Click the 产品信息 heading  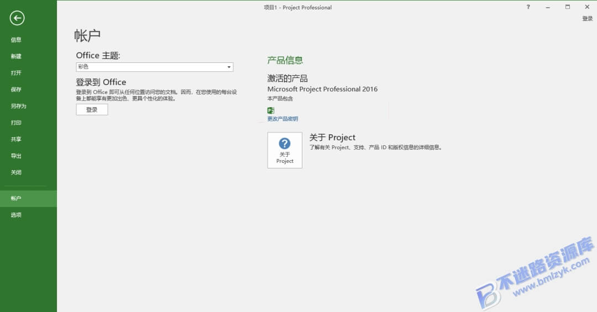coord(285,60)
